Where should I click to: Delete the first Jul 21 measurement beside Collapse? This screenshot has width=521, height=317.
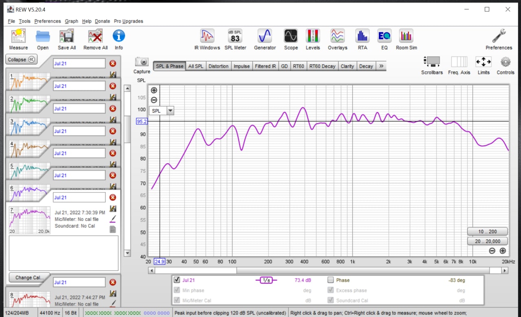[113, 63]
